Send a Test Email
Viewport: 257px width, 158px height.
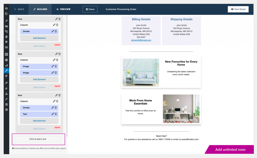(x=238, y=9)
